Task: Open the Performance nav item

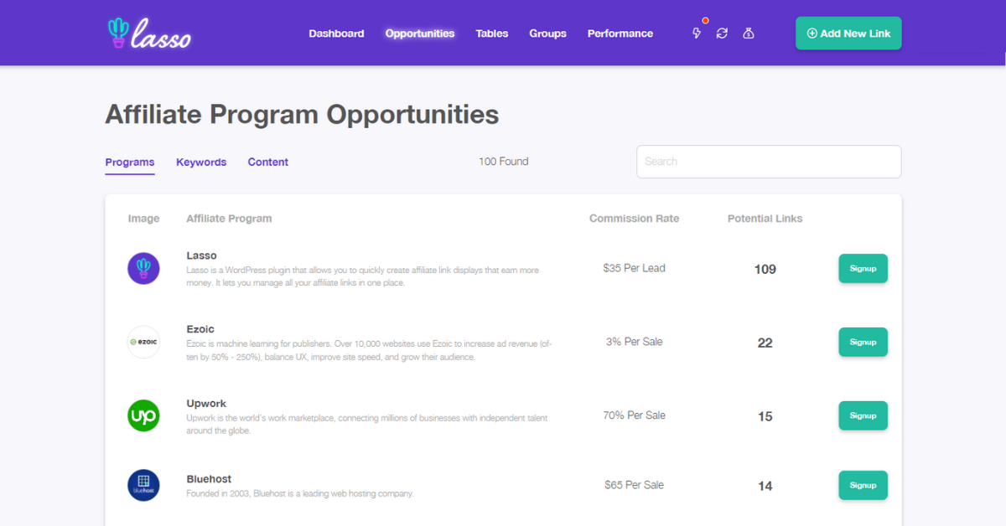Action: (x=620, y=34)
